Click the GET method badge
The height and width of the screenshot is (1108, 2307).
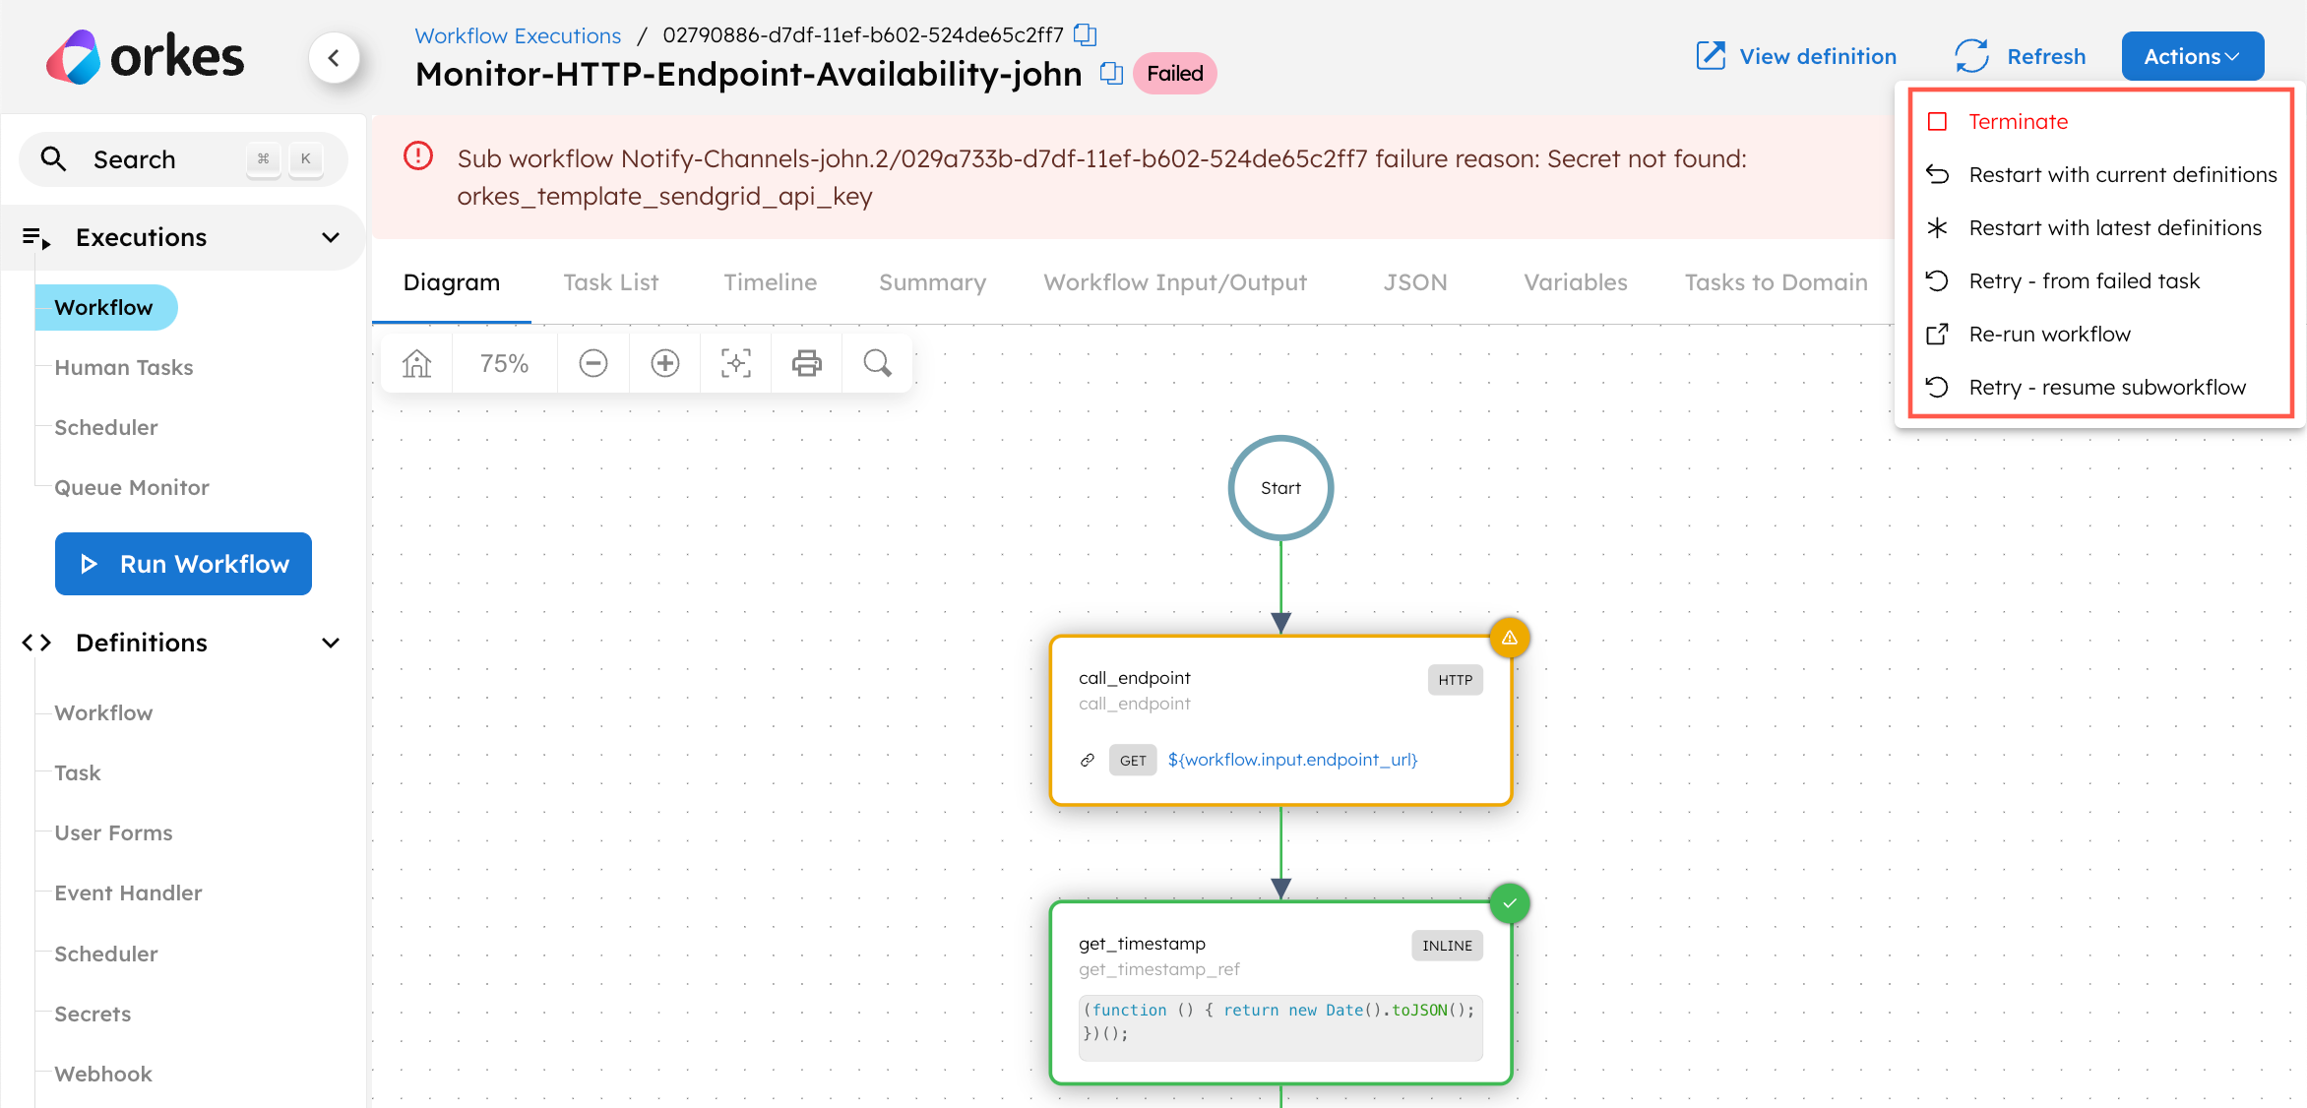click(1133, 761)
